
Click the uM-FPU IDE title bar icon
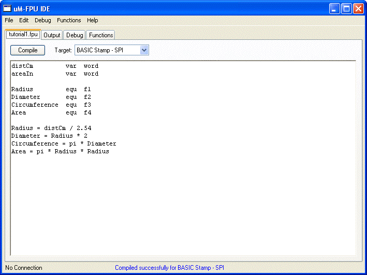point(7,9)
